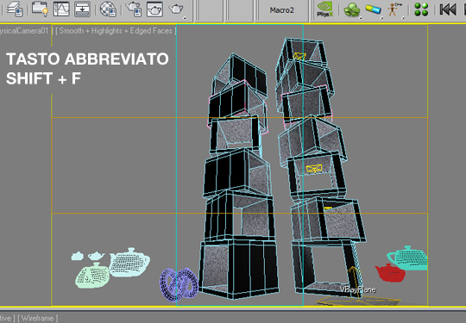Run the Macro2 button
Viewport: 466px width, 323px height.
click(x=281, y=10)
